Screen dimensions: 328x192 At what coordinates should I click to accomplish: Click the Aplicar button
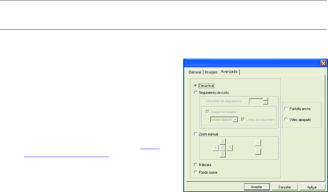[312, 187]
